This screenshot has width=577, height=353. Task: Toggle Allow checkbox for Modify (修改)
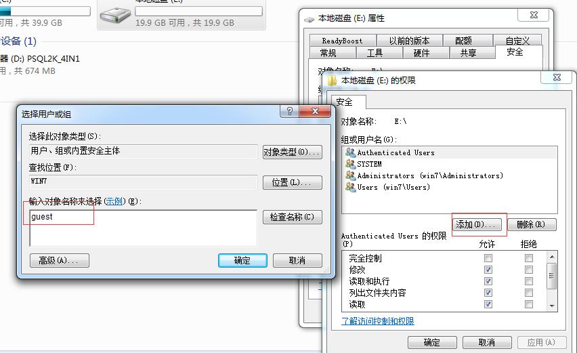click(488, 270)
